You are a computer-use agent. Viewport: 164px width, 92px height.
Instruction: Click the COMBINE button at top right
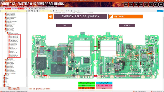[160, 11]
